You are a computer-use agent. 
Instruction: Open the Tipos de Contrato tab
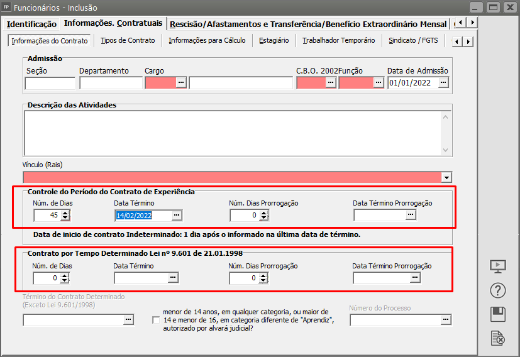click(x=128, y=40)
